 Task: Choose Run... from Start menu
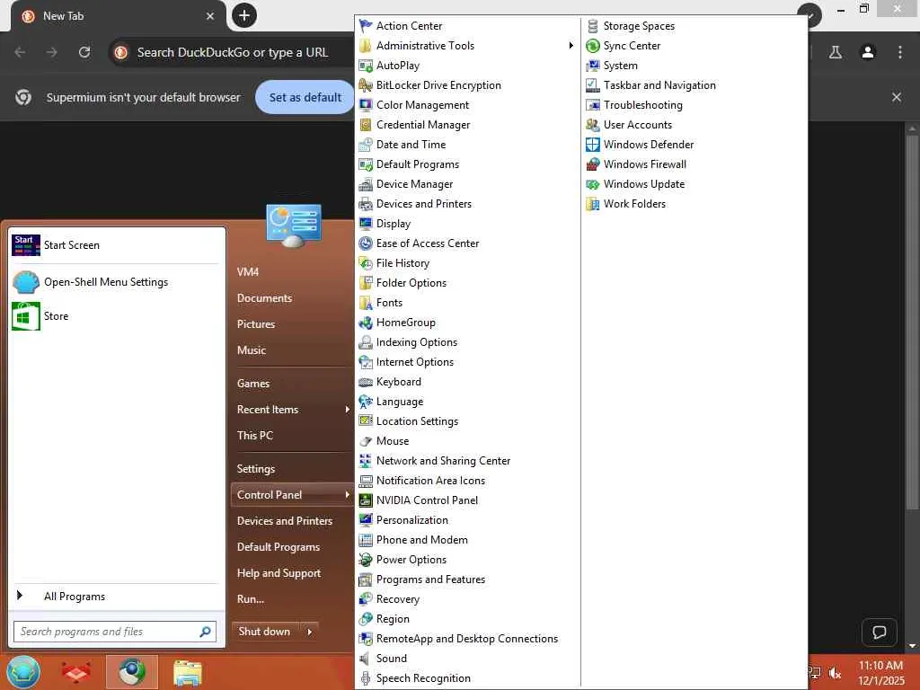pos(251,599)
